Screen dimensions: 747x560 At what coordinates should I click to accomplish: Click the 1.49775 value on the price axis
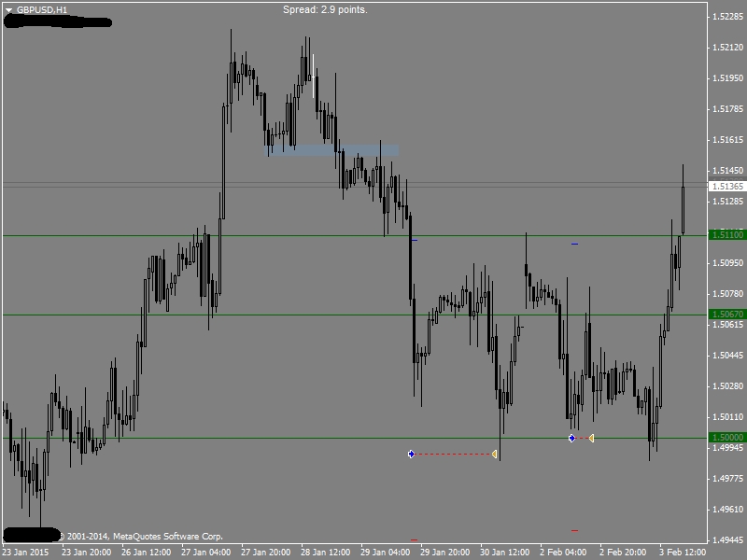727,479
